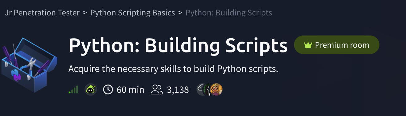Click the crown icon in Premium badge

click(308, 45)
